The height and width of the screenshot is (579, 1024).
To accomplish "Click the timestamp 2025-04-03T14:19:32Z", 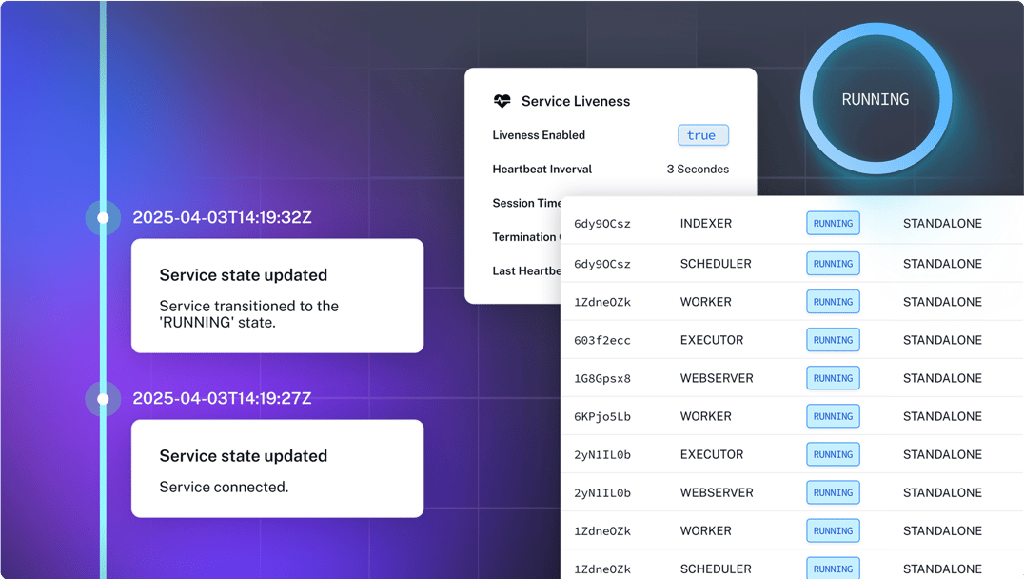I will [x=222, y=218].
